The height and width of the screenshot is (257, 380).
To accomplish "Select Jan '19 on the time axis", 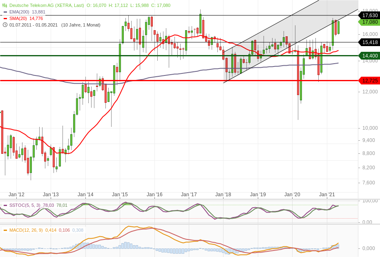I will pyautogui.click(x=258, y=194).
